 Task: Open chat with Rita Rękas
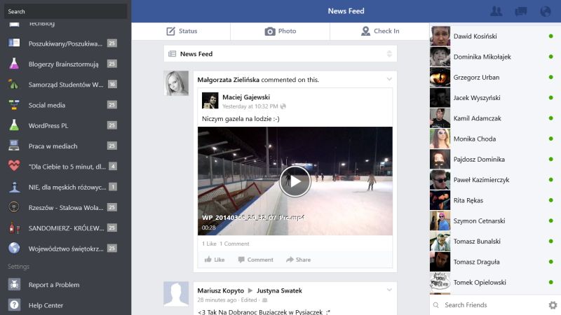(x=495, y=200)
